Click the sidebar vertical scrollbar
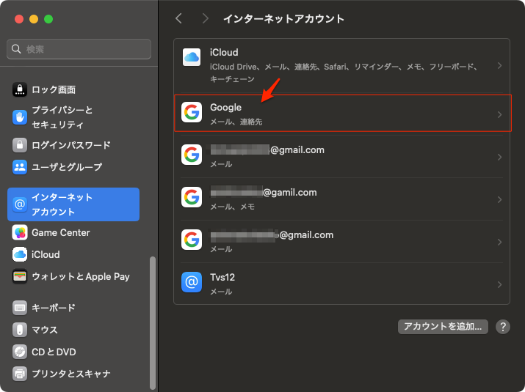This screenshot has width=525, height=392. (x=153, y=322)
